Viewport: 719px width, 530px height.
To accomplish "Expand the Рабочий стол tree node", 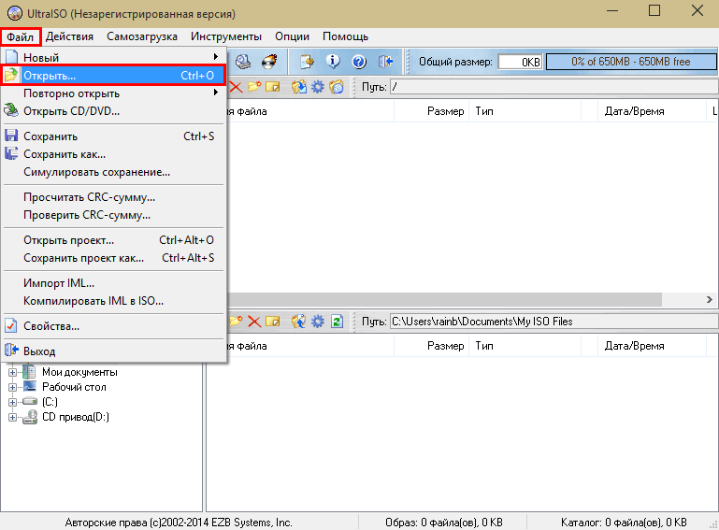I will click(x=12, y=387).
